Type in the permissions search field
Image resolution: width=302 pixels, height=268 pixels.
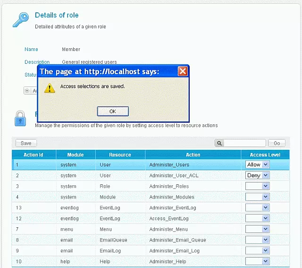pos(244,143)
